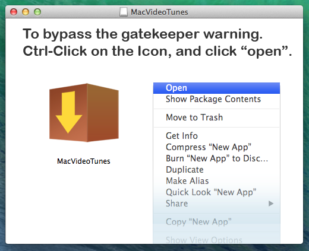Select Show View Options item
Image resolution: width=309 pixels, height=251 pixels.
(216, 240)
